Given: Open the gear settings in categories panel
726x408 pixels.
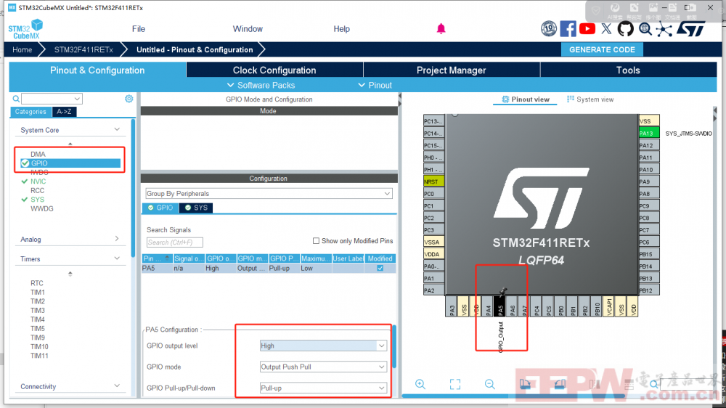Looking at the screenshot, I should pos(129,99).
